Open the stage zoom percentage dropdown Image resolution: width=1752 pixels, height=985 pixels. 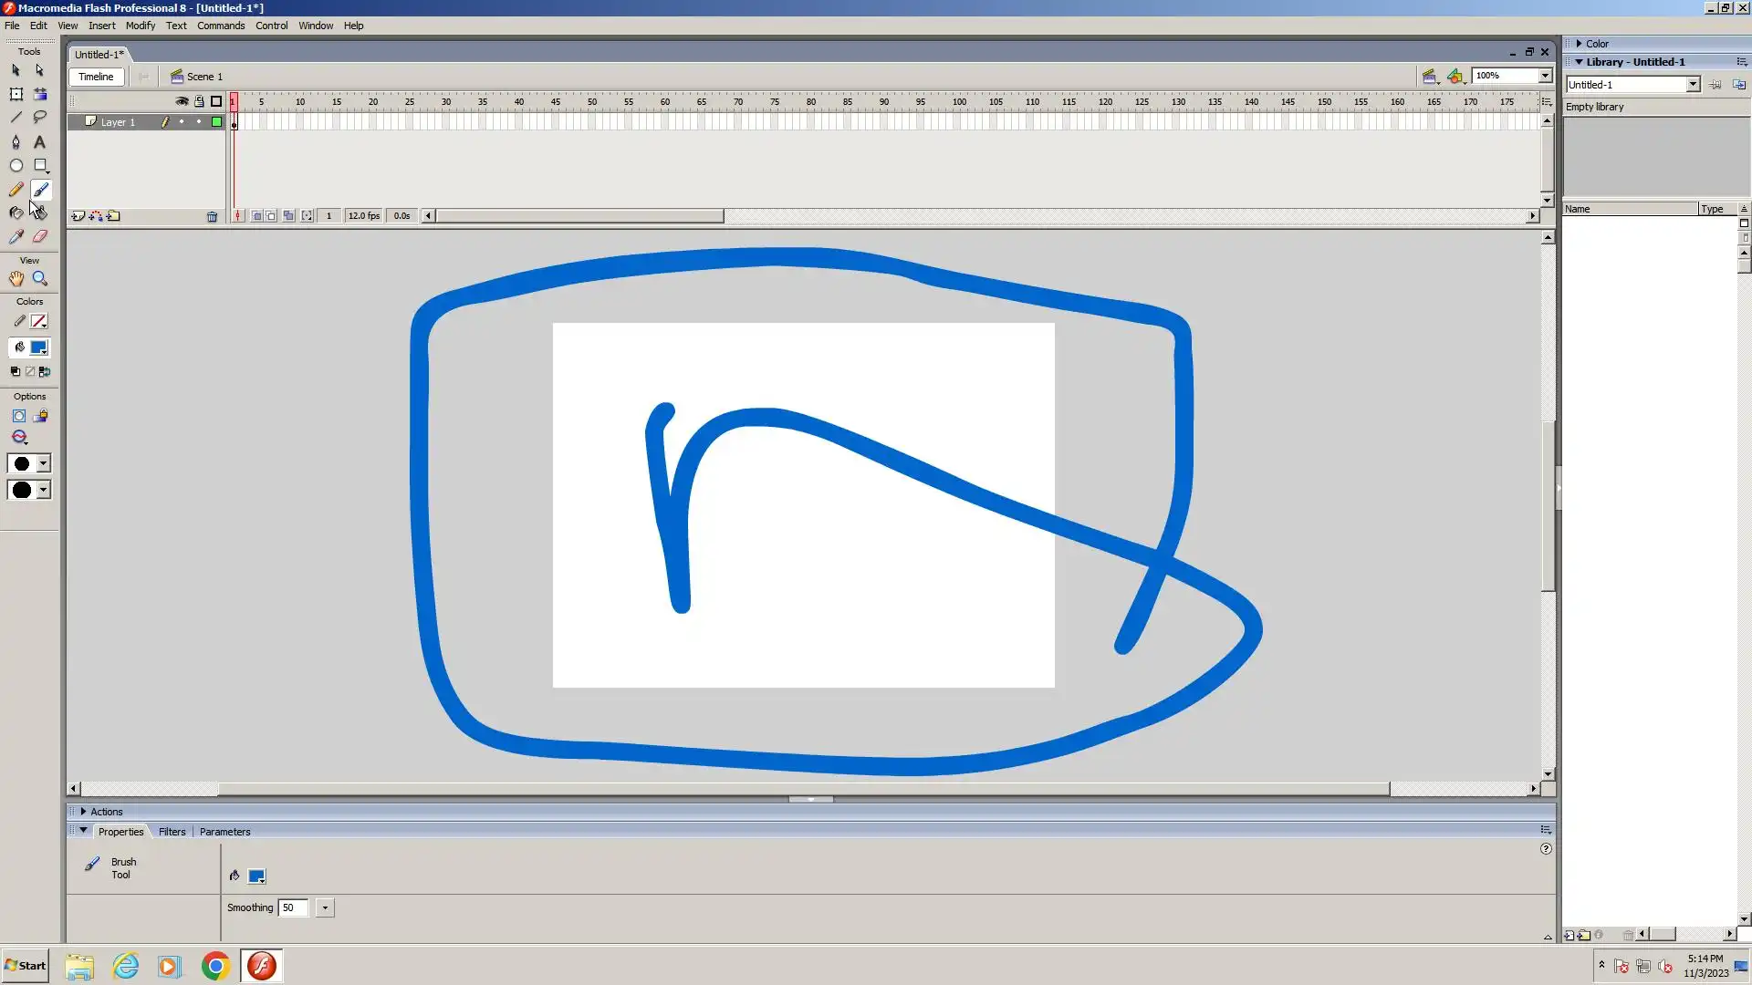tap(1545, 76)
